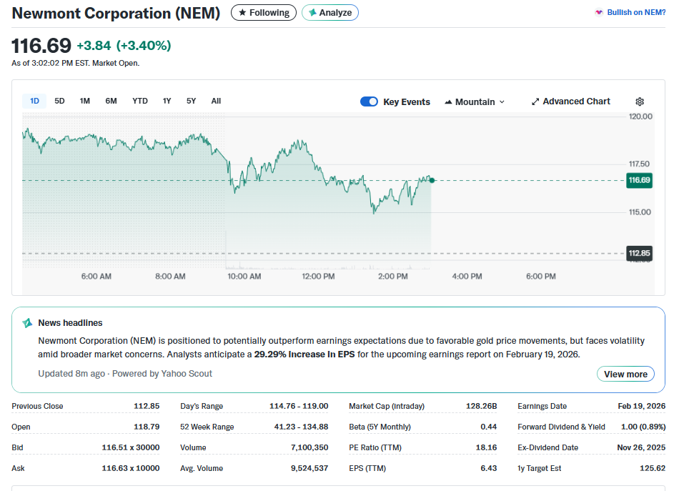Click the Analyze sparkle button
Image resolution: width=679 pixels, height=491 pixels.
329,13
